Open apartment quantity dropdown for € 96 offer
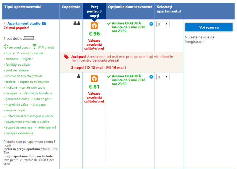The image size is (237, 169). pos(163,24)
